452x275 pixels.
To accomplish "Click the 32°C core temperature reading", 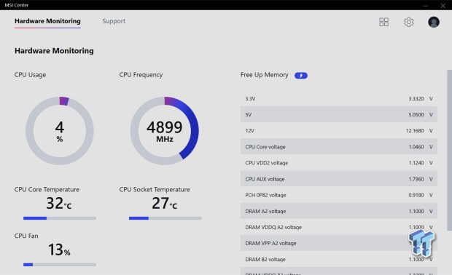I will pos(59,203).
